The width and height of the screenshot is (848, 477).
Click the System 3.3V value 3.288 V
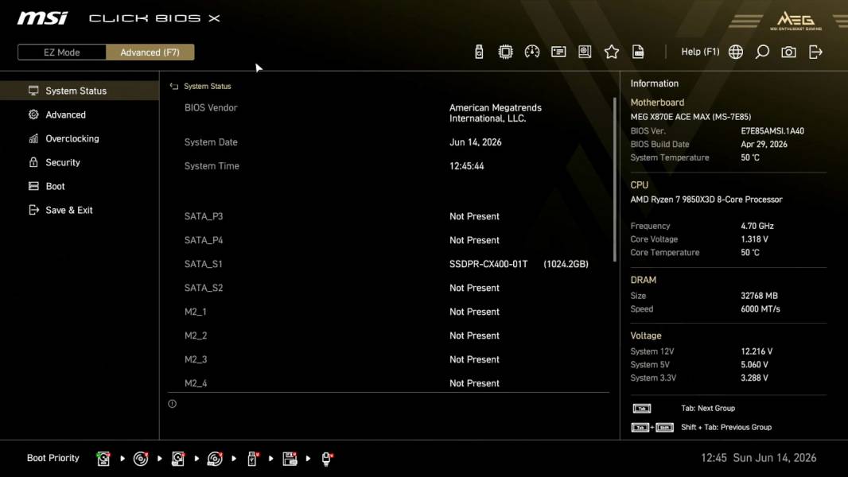(754, 378)
